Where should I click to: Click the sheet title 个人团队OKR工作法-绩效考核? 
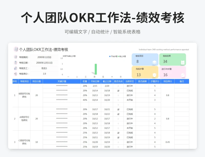[44, 49]
